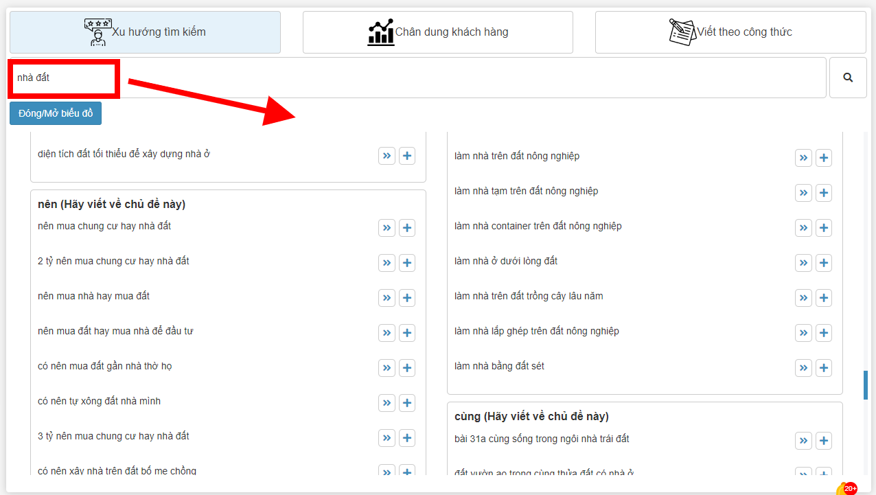Image resolution: width=876 pixels, height=495 pixels.
Task: Expand arrows for 'làm nhà tạm trên đất nông nghiệp'
Action: tap(803, 192)
